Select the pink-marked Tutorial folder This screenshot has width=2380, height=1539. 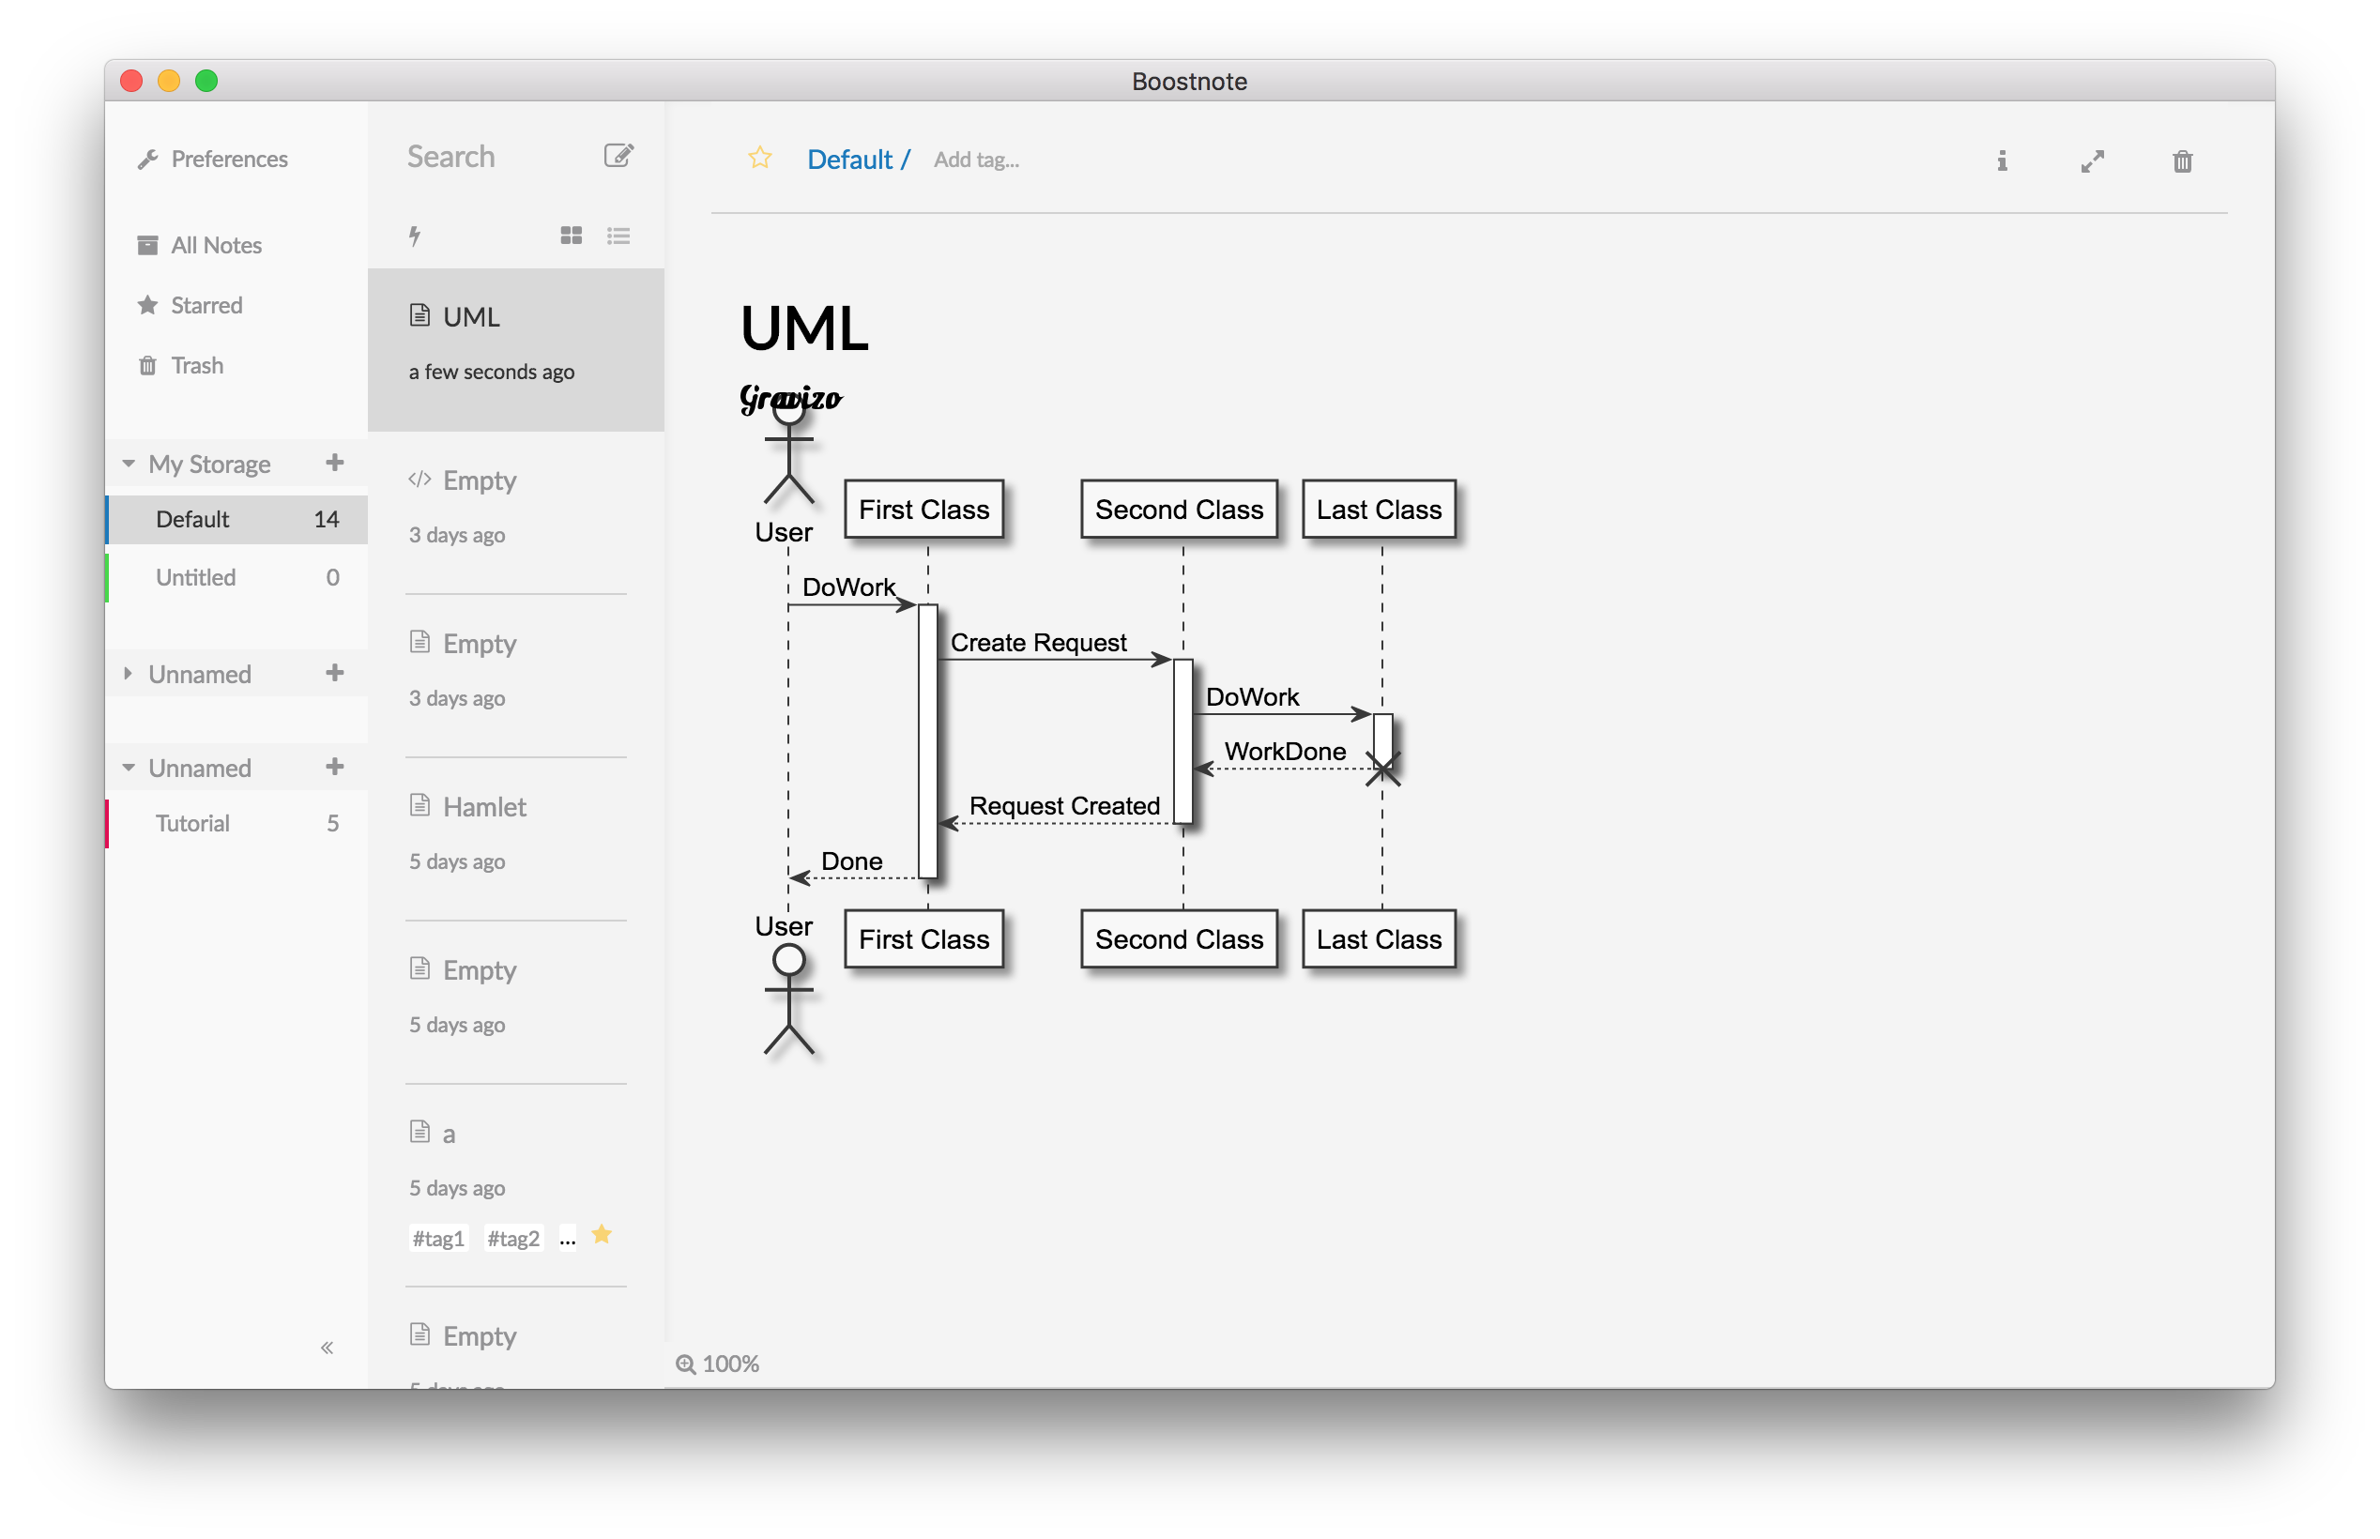pyautogui.click(x=192, y=822)
